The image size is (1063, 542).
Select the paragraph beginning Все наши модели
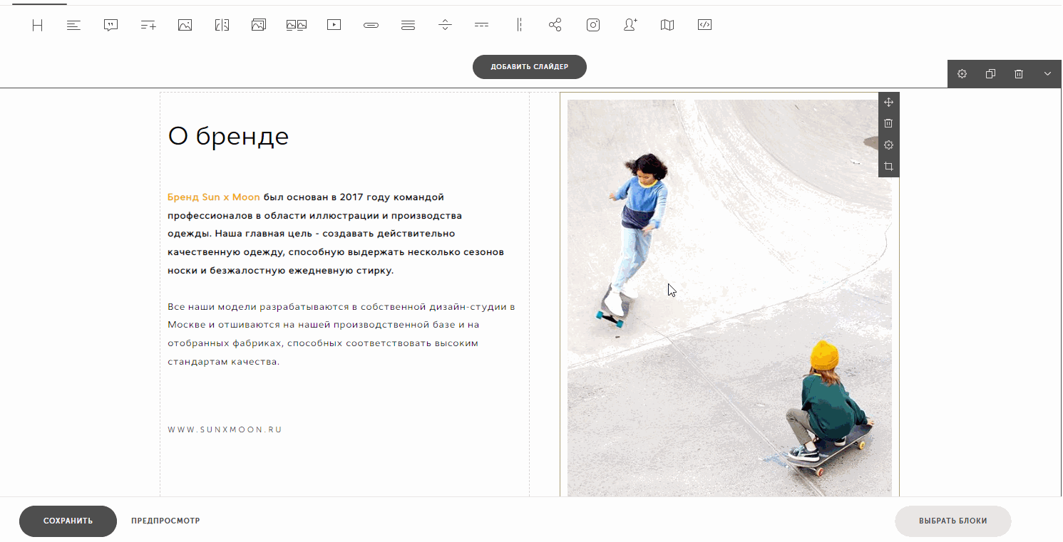[342, 334]
